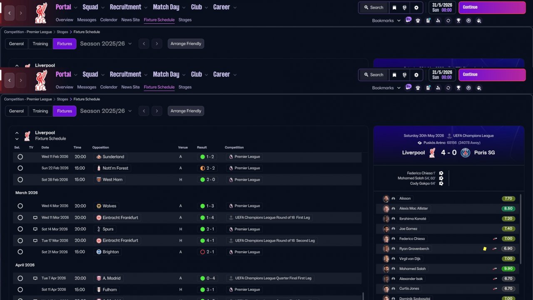The image size is (533, 300).
Task: Click Stages in the lower breadcrumb trail
Action: pos(62,99)
